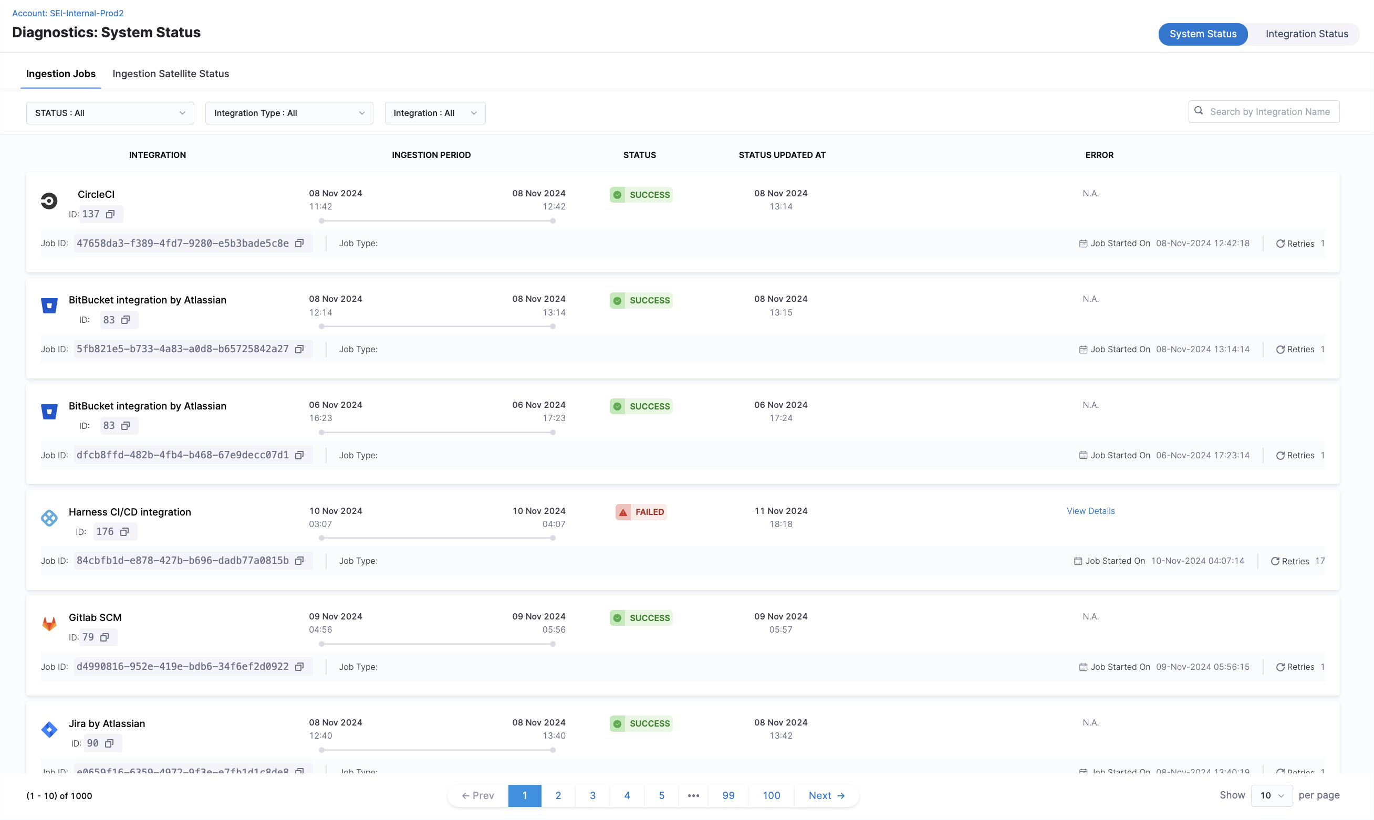1374x820 pixels.
Task: Open the Integration : All dropdown
Action: pos(434,113)
